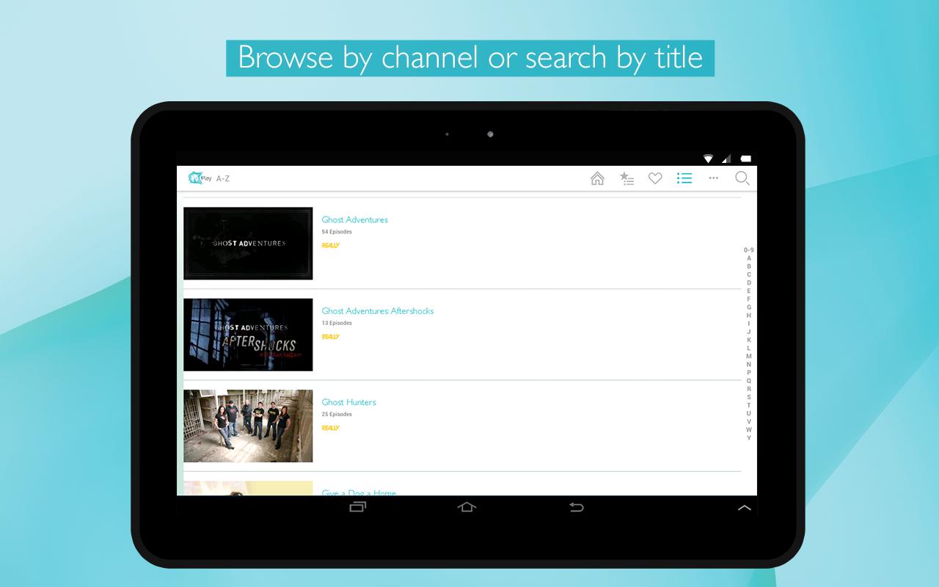Image resolution: width=939 pixels, height=587 pixels.
Task: Collapse the navigation bar with the chevron
Action: [x=745, y=506]
